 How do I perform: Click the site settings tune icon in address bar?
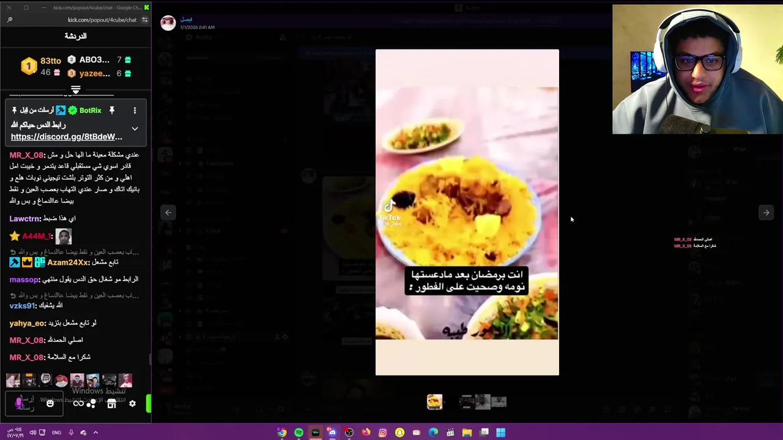pyautogui.click(x=145, y=20)
